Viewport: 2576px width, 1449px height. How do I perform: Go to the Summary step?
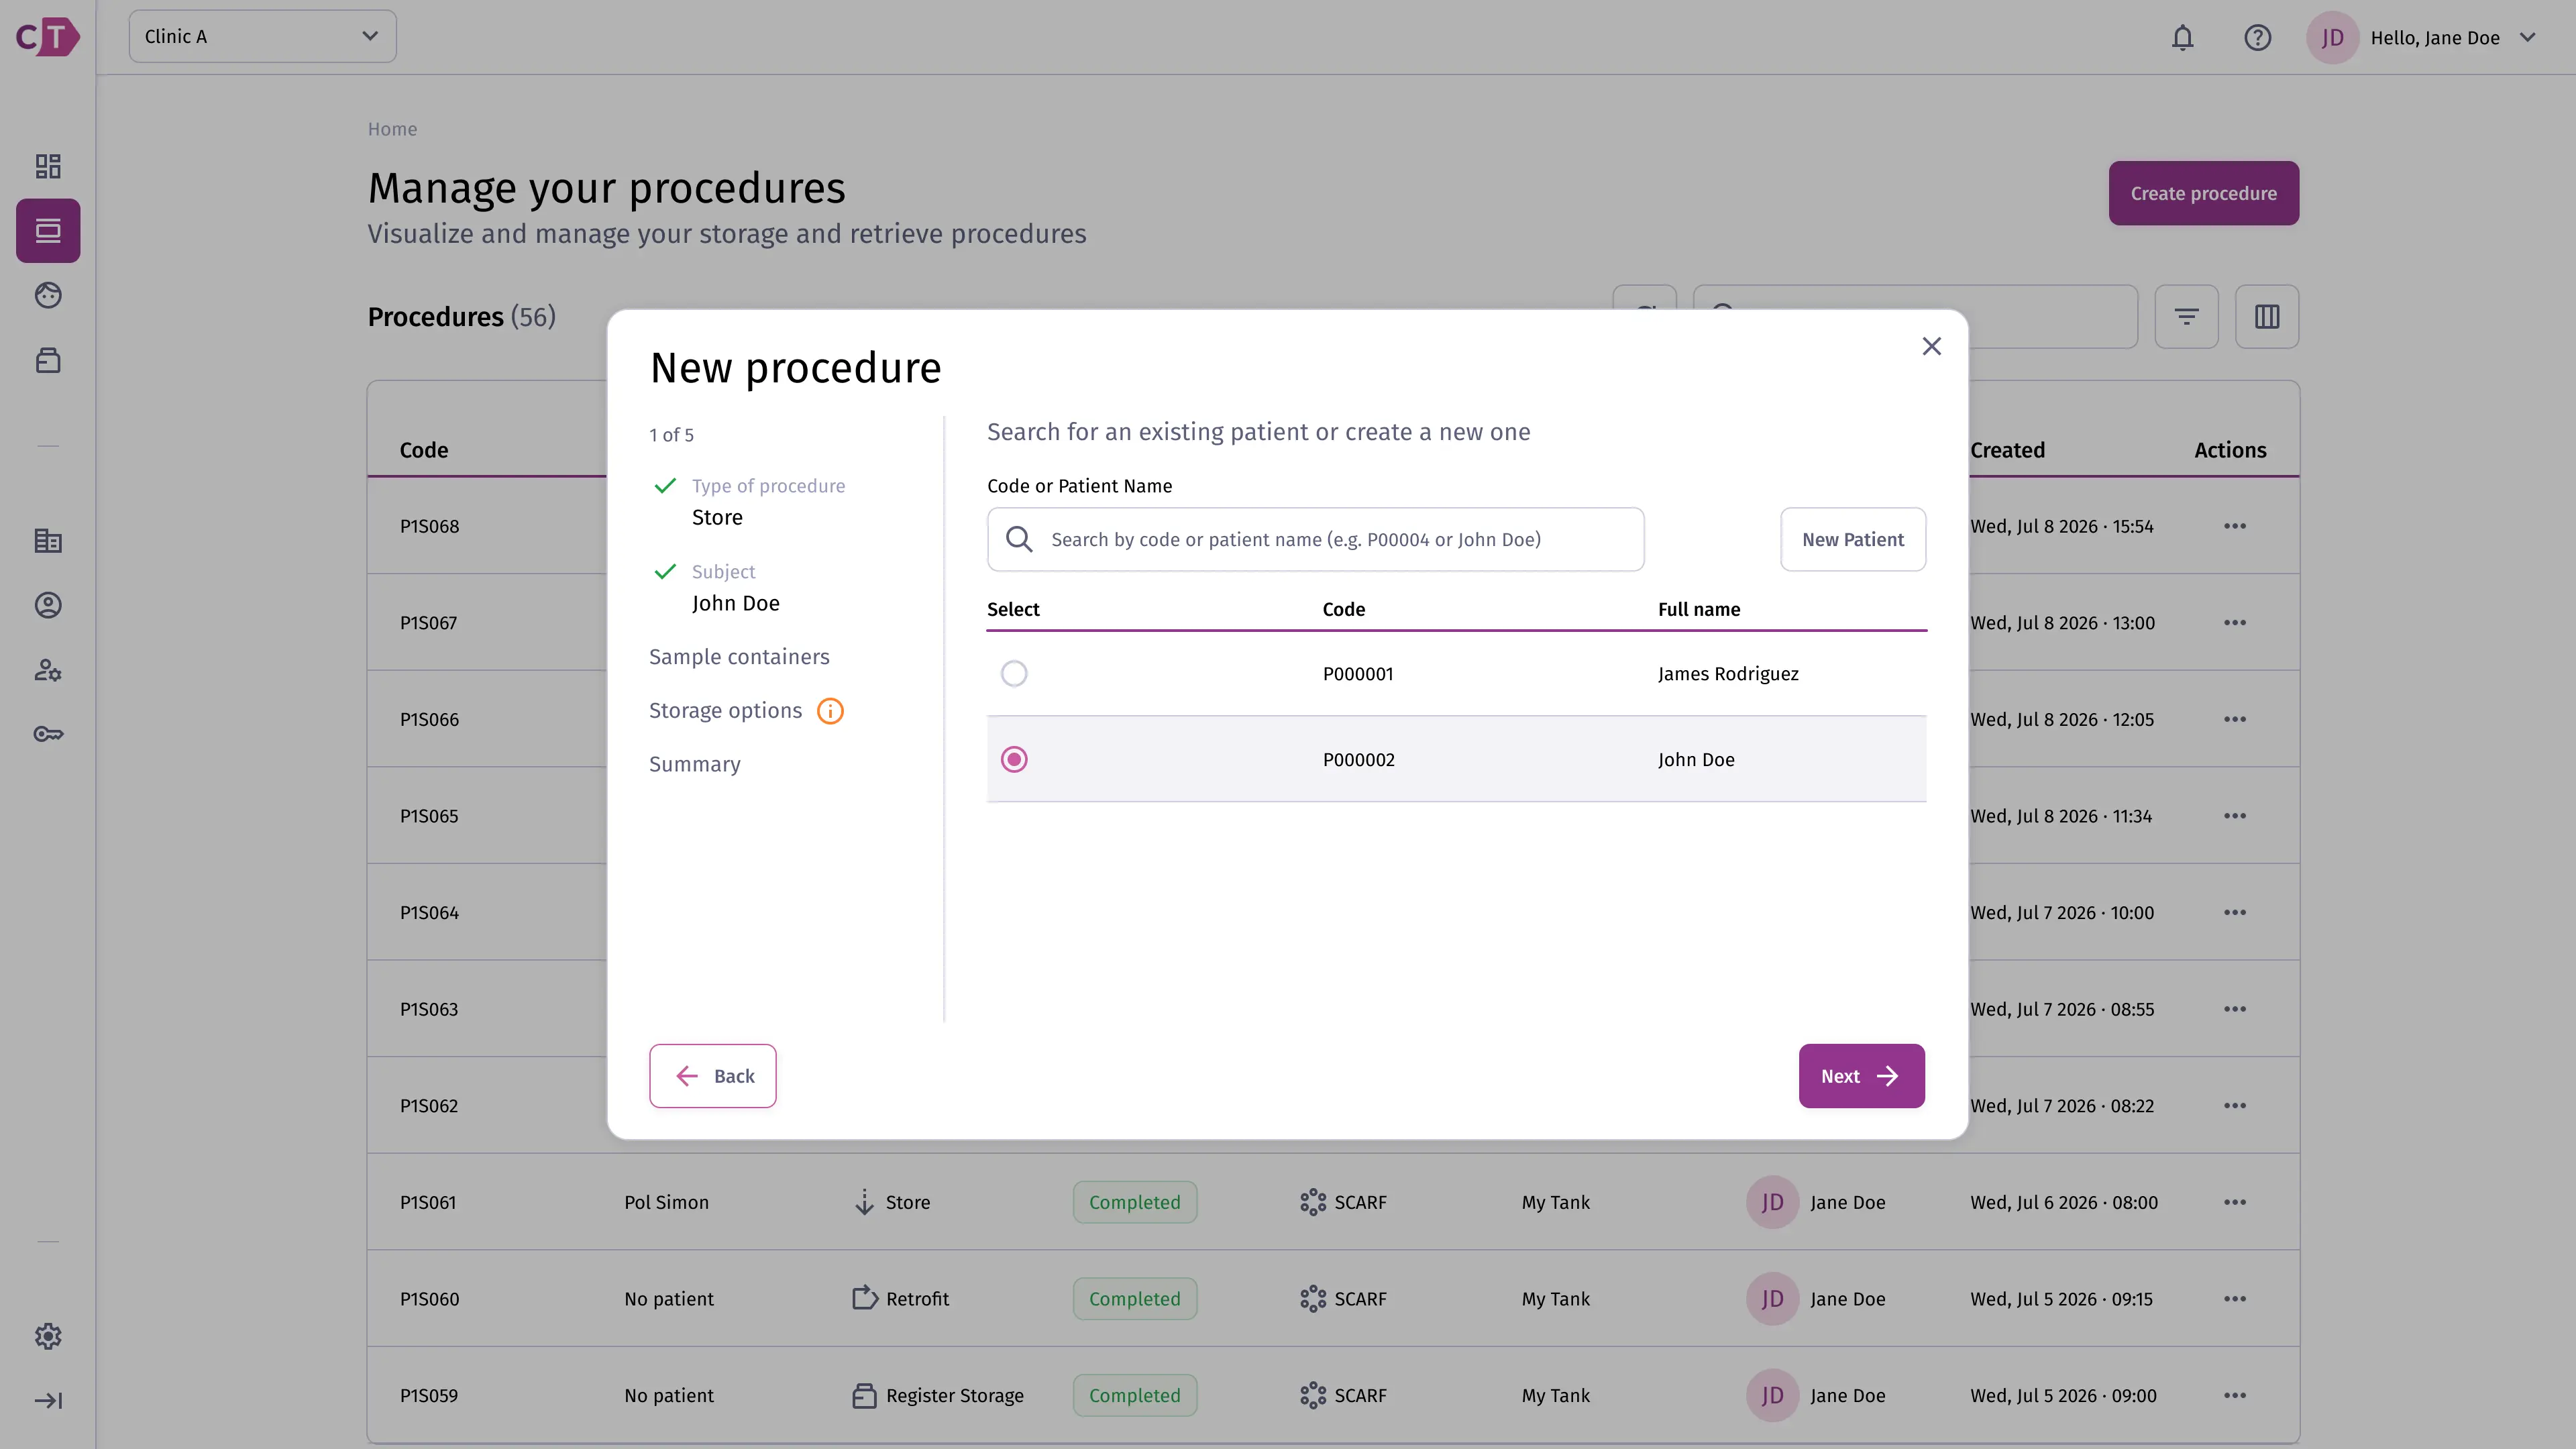pyautogui.click(x=694, y=764)
